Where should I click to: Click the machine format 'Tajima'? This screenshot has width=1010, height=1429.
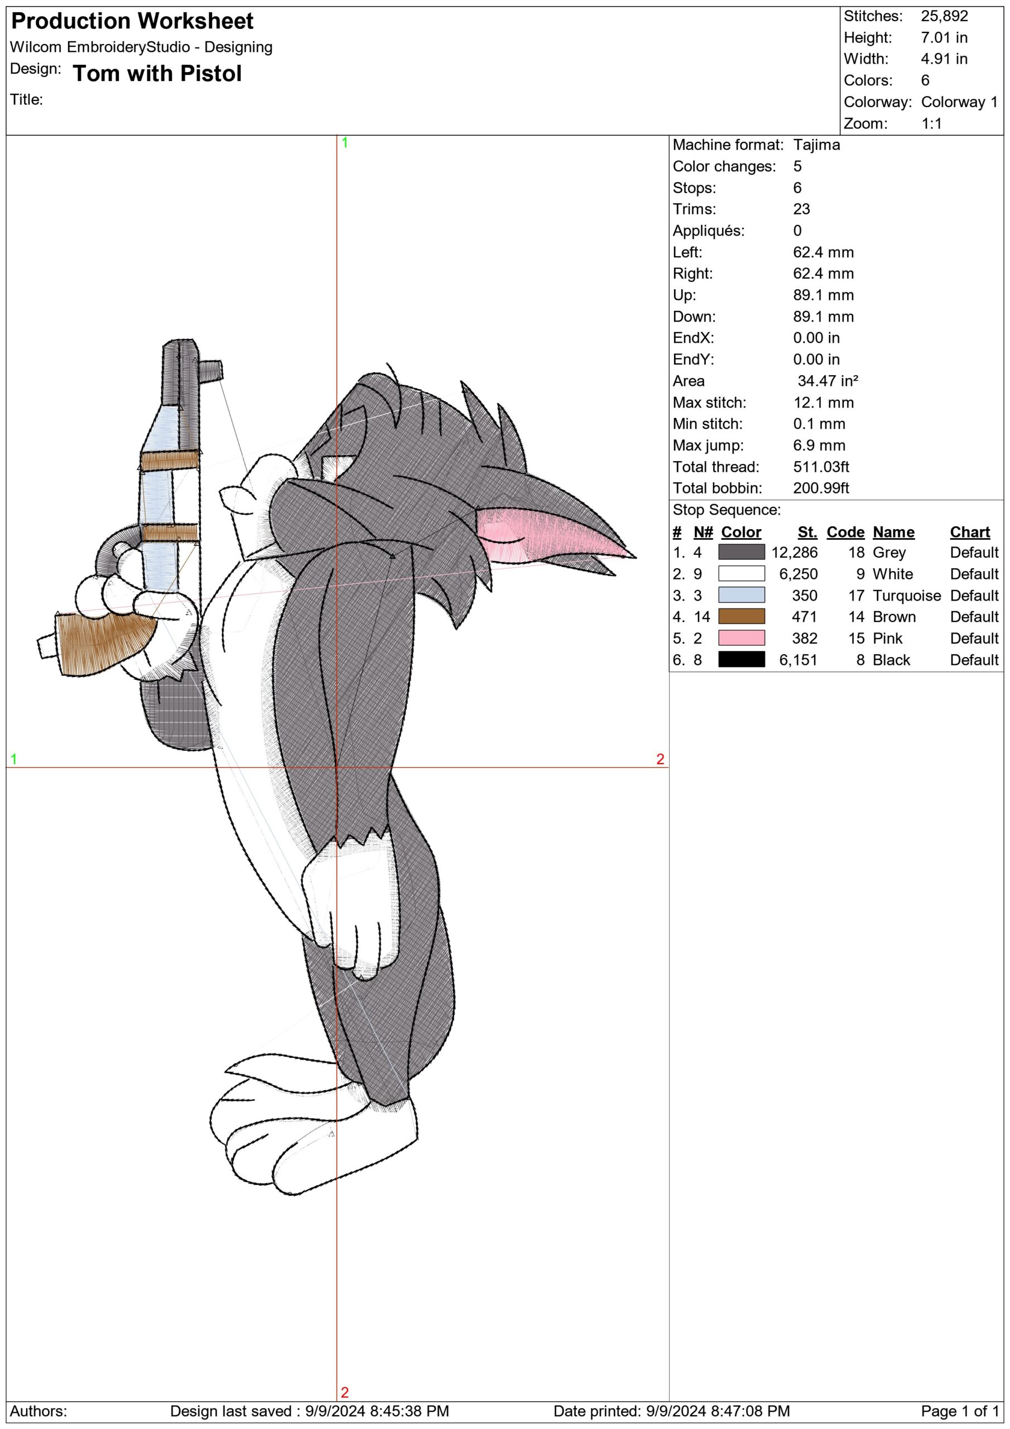[x=816, y=145]
